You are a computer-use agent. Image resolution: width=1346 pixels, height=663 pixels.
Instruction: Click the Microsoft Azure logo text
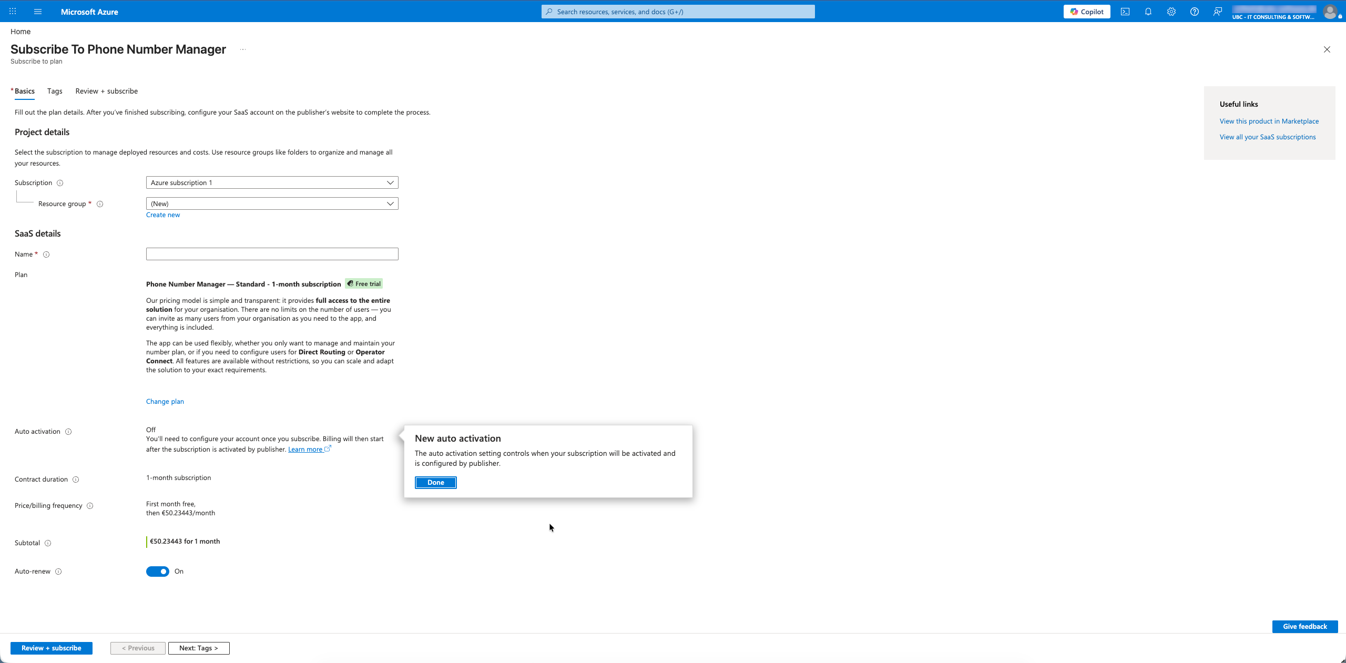point(89,12)
